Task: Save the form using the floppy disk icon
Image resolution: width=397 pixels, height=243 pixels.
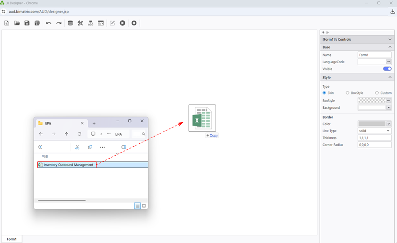Action: [x=27, y=23]
